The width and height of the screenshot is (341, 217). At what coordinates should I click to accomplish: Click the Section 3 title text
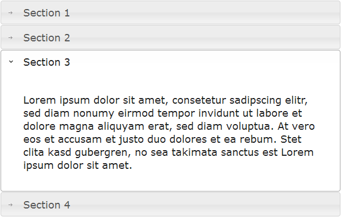pyautogui.click(x=46, y=62)
